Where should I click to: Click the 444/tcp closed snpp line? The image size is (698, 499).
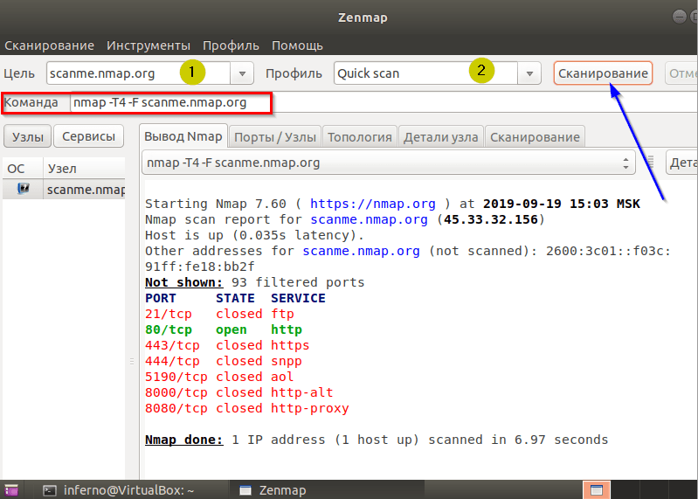[x=224, y=361]
